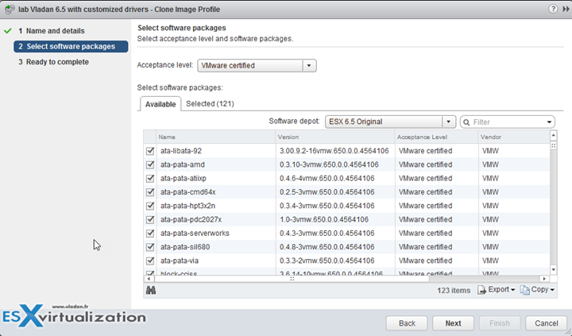Click the binoculars find icon

pos(151,290)
